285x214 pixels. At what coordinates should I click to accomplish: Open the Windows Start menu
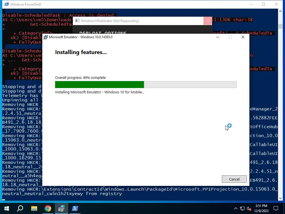point(7,208)
